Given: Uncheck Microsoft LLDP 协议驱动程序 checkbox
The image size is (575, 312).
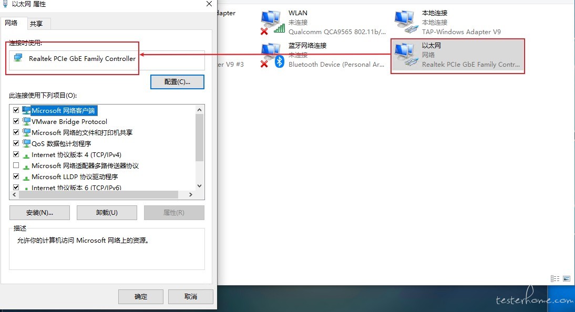Looking at the screenshot, I should pos(16,176).
